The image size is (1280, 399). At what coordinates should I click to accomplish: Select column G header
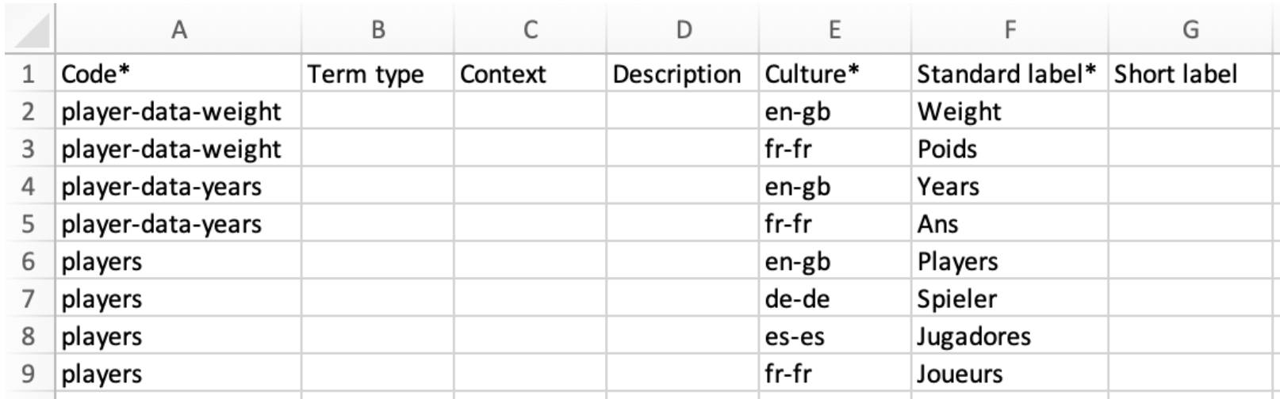1190,30
